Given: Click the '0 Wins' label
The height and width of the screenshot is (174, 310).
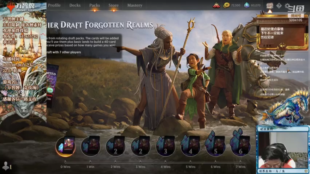Looking at the screenshot, I should click(x=65, y=167).
